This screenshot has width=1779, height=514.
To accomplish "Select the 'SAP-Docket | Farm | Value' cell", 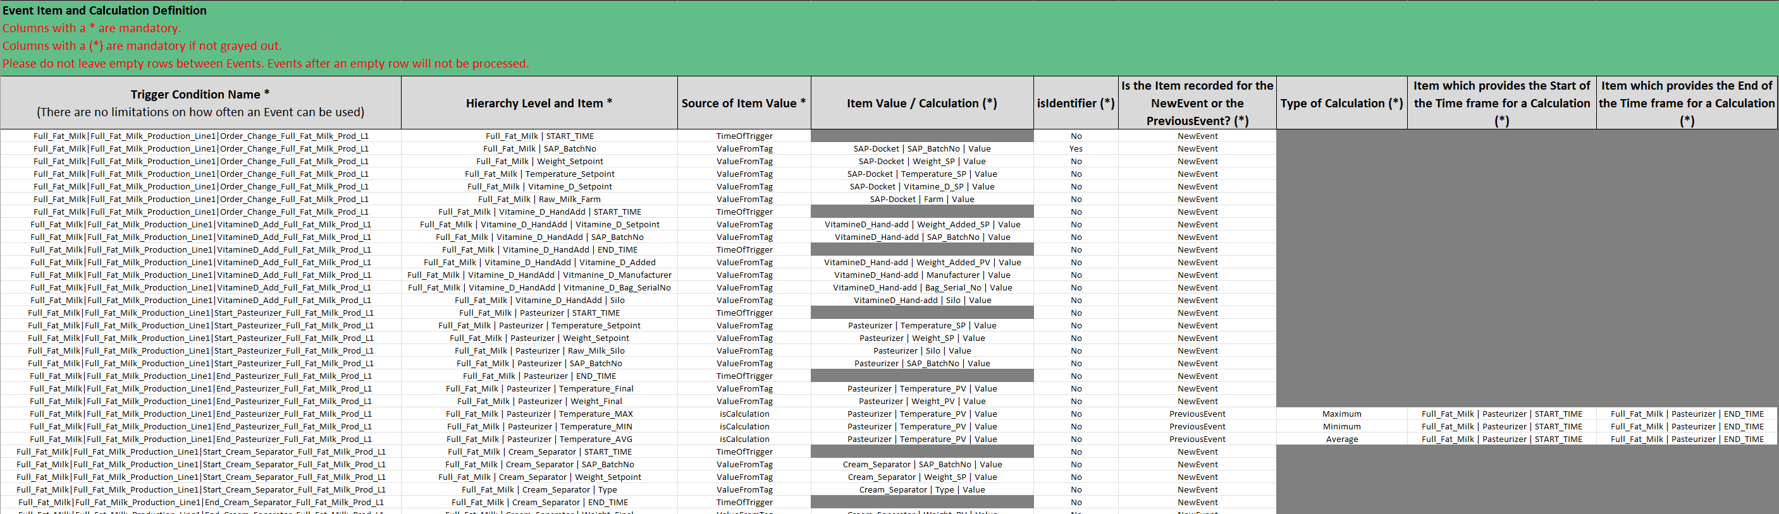I will click(x=921, y=200).
